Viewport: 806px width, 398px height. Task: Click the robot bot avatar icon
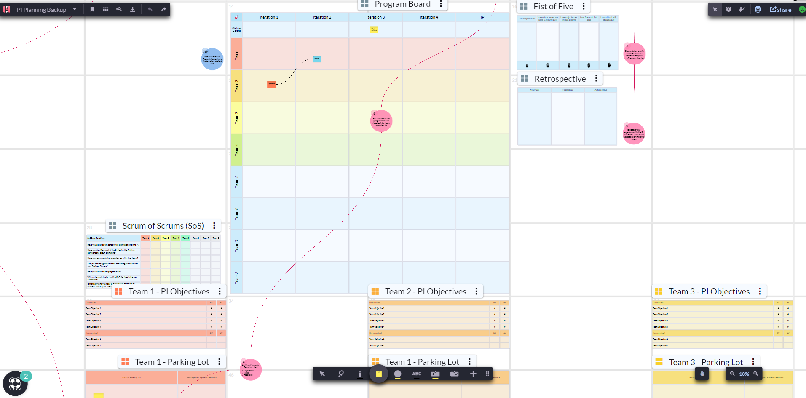[x=758, y=9]
